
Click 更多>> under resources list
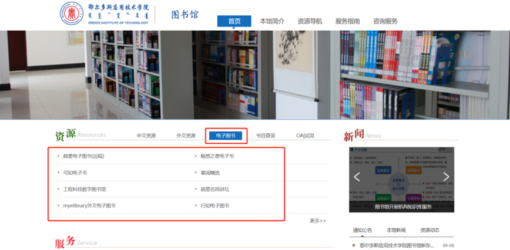[317, 221]
